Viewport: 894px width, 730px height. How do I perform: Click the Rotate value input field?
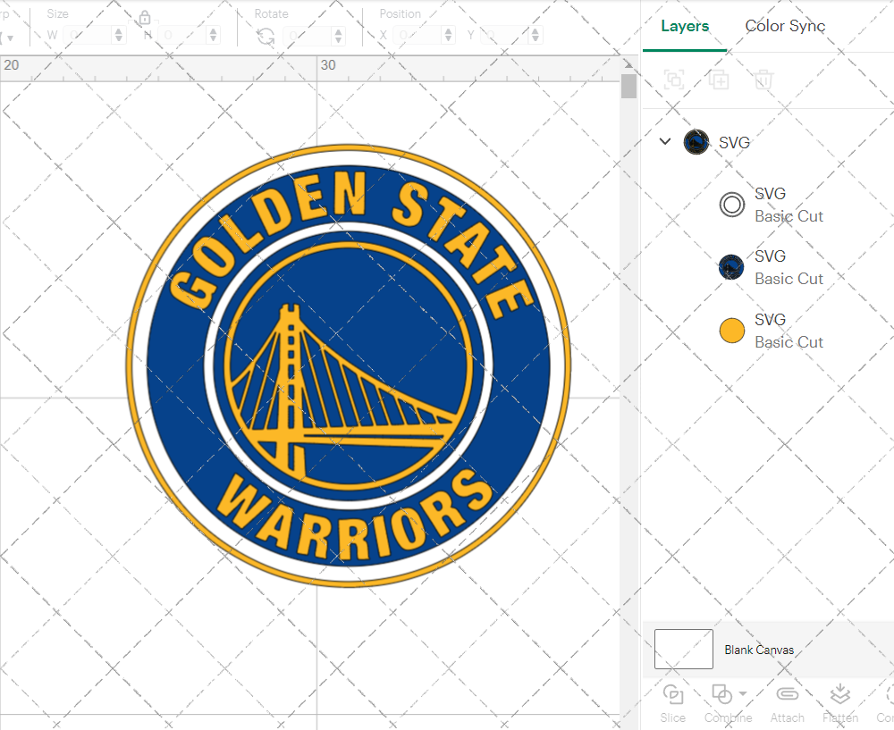tap(308, 36)
